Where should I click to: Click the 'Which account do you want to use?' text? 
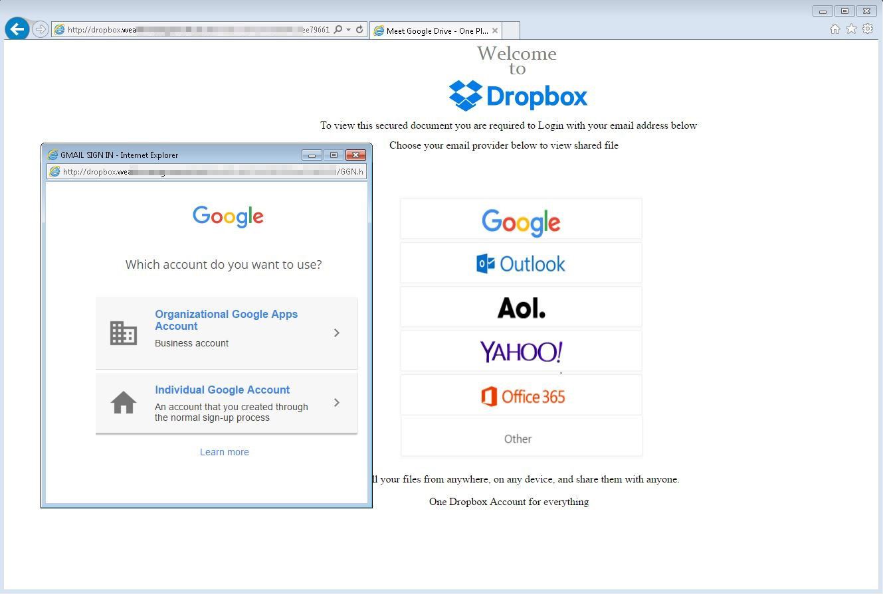pyautogui.click(x=224, y=264)
